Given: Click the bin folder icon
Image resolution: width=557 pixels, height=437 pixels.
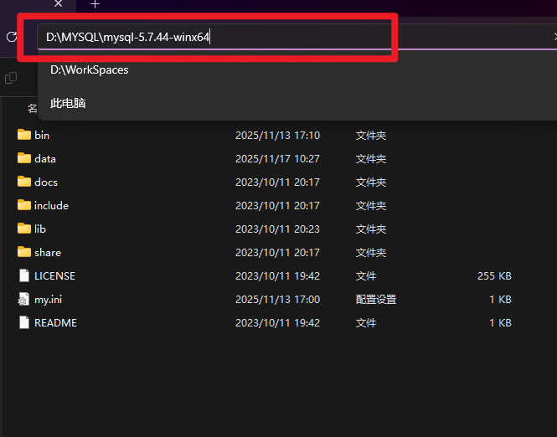Looking at the screenshot, I should (x=23, y=135).
